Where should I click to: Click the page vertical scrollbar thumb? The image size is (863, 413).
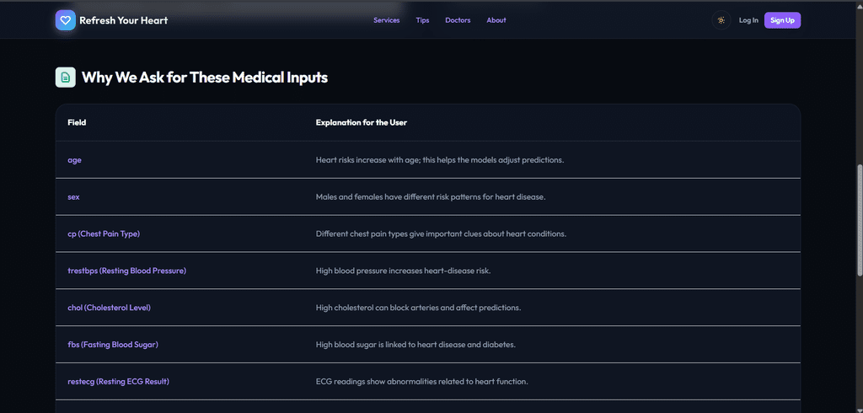pyautogui.click(x=860, y=220)
